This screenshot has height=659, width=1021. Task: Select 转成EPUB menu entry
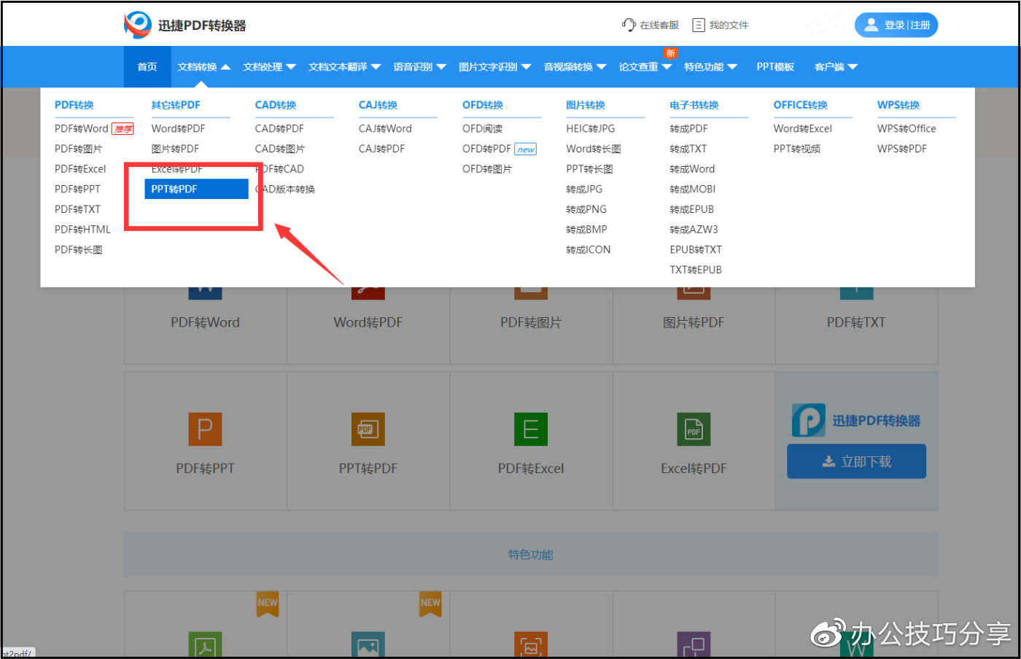point(691,209)
